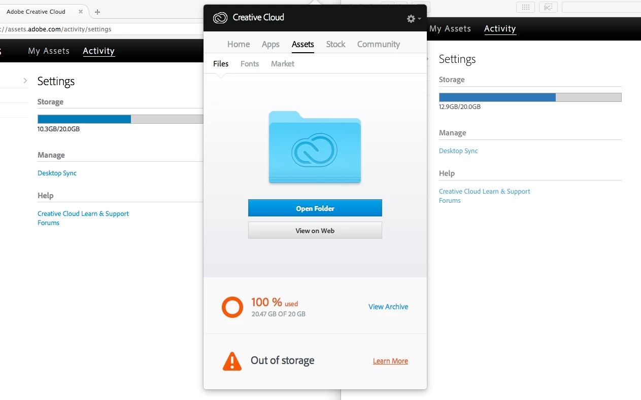This screenshot has width=641, height=400.
Task: Click the Creative Cloud folder icon
Action: click(x=315, y=148)
